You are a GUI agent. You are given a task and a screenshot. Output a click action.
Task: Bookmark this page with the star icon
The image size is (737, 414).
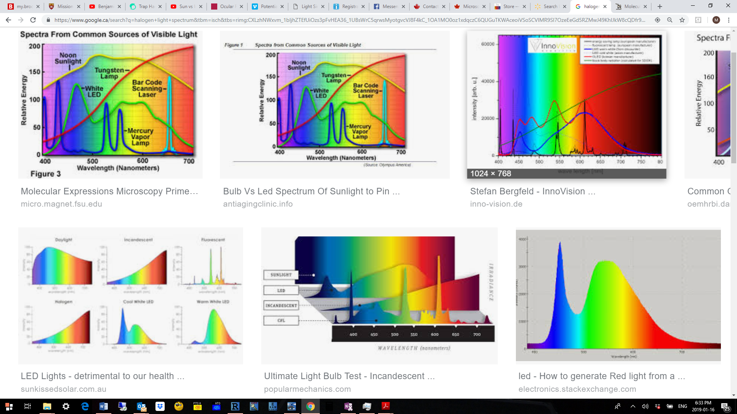pyautogui.click(x=682, y=20)
